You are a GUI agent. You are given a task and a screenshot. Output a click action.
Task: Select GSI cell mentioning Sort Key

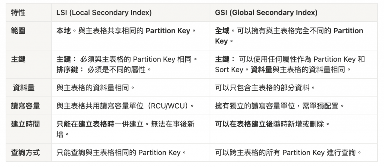[293, 64]
